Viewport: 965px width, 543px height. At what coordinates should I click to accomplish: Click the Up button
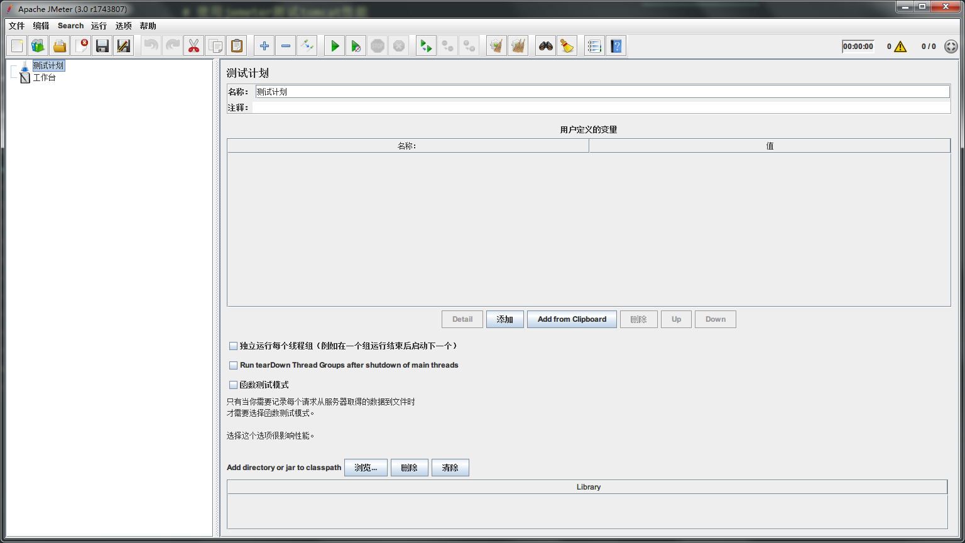[x=676, y=319]
